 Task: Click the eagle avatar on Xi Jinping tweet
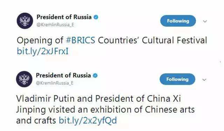point(24,79)
